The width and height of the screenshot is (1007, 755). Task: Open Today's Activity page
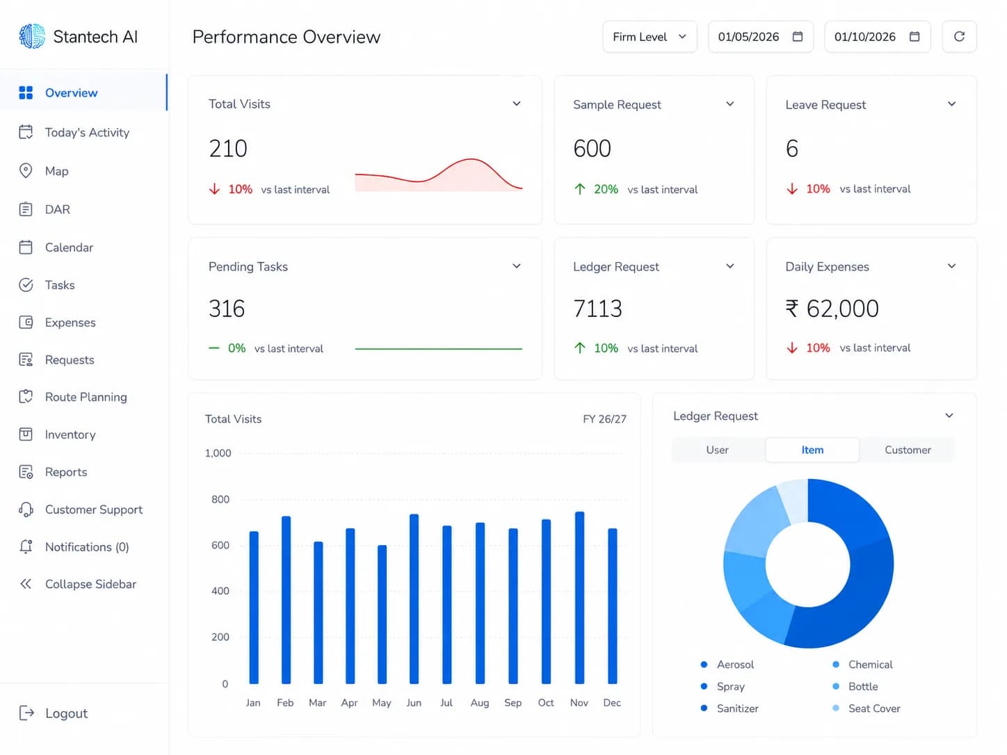pos(83,132)
